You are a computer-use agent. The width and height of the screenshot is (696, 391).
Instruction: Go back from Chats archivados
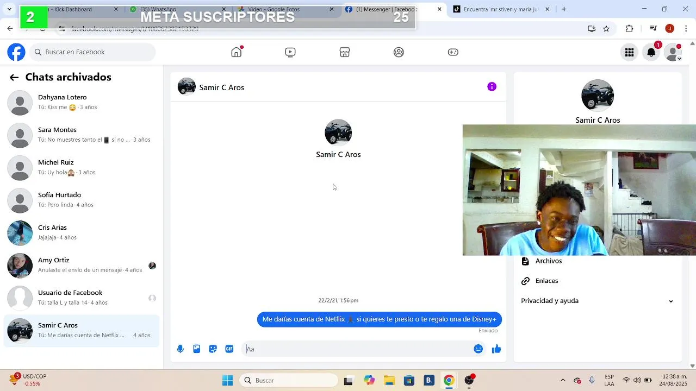tap(14, 78)
